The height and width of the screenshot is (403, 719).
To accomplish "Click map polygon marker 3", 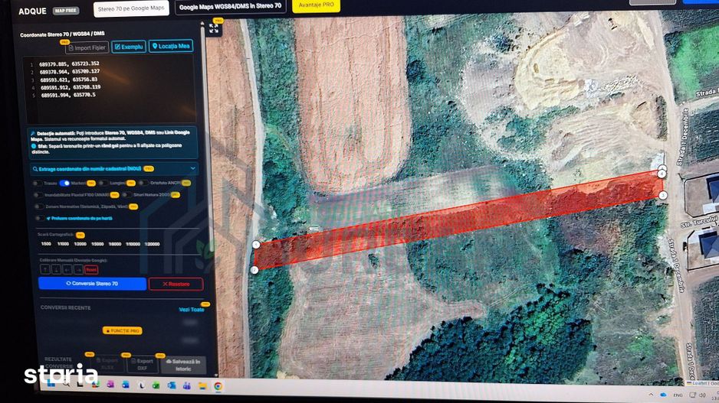I will pos(662,195).
